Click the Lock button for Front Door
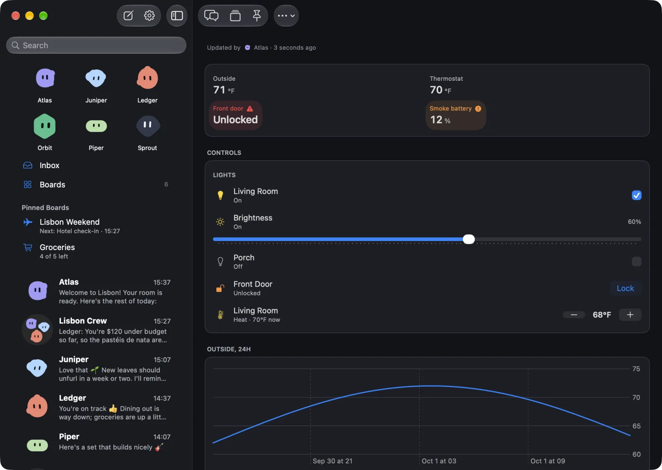Screen dimensions: 662x470 click(625, 288)
